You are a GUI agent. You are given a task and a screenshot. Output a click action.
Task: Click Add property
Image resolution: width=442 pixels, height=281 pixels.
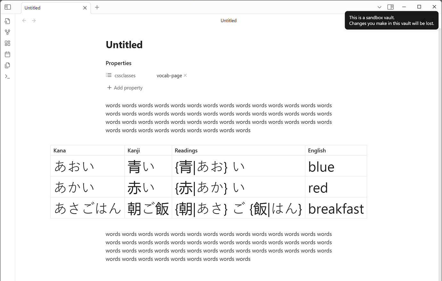pos(125,88)
